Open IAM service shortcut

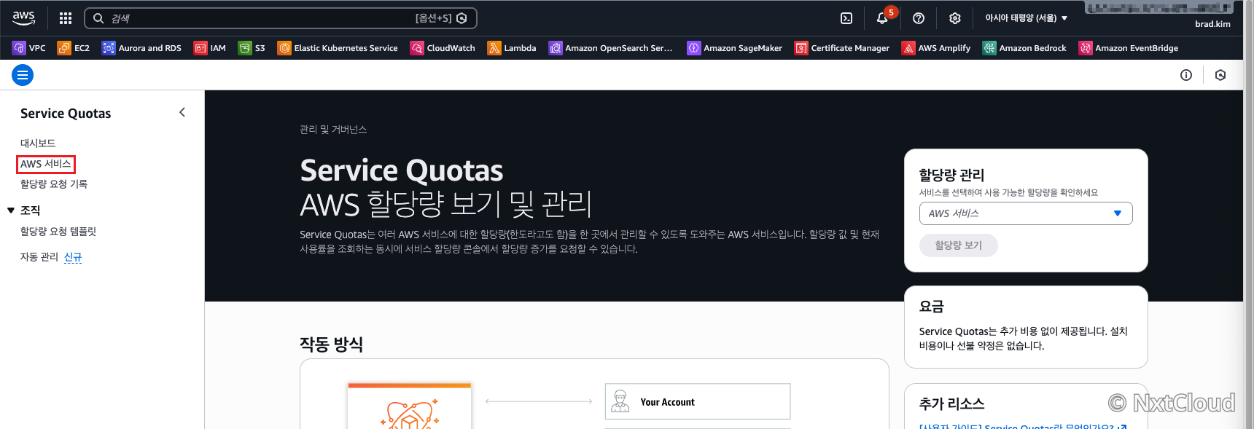[210, 48]
